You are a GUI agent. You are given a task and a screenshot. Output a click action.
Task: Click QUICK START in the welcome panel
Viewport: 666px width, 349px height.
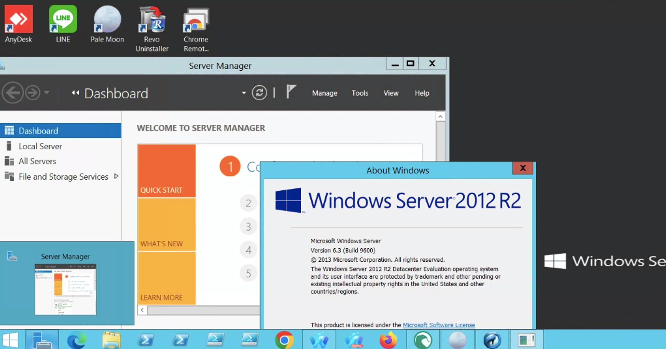161,190
